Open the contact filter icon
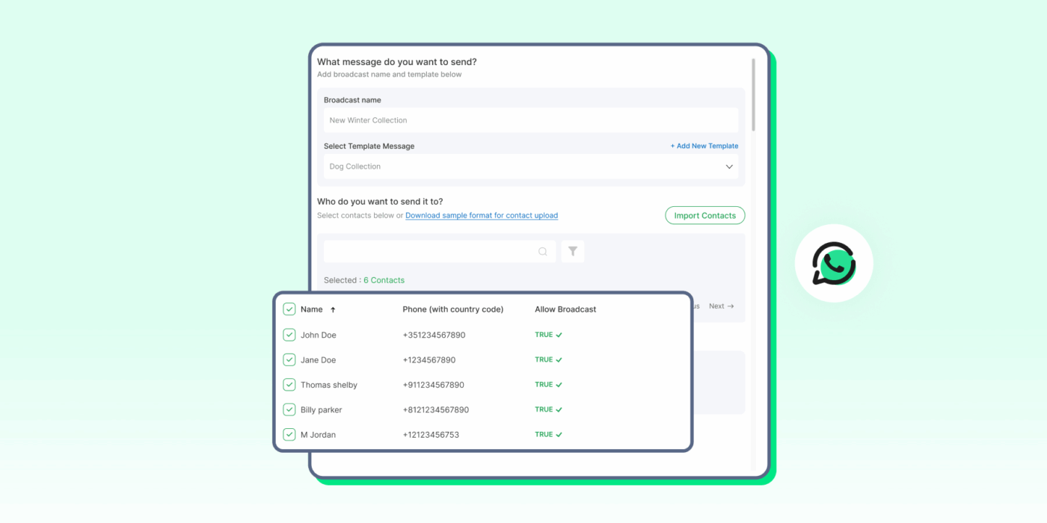This screenshot has height=523, width=1047. 573,251
